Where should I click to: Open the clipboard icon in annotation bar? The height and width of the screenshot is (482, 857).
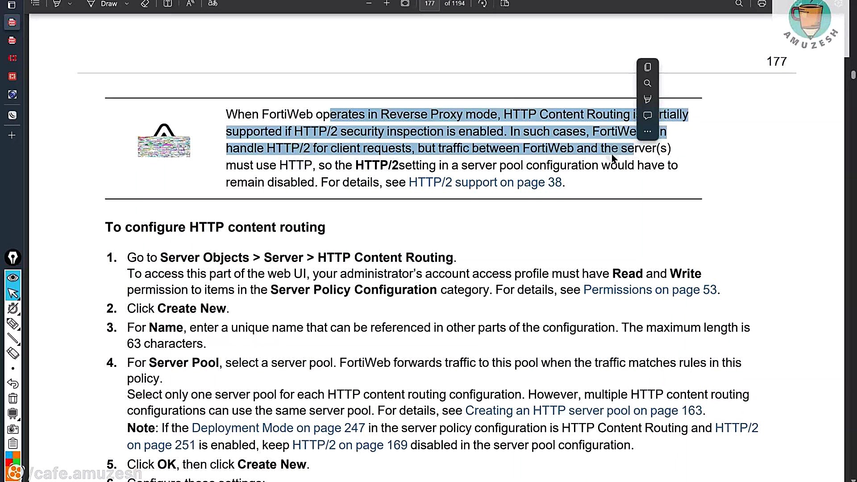point(13,444)
